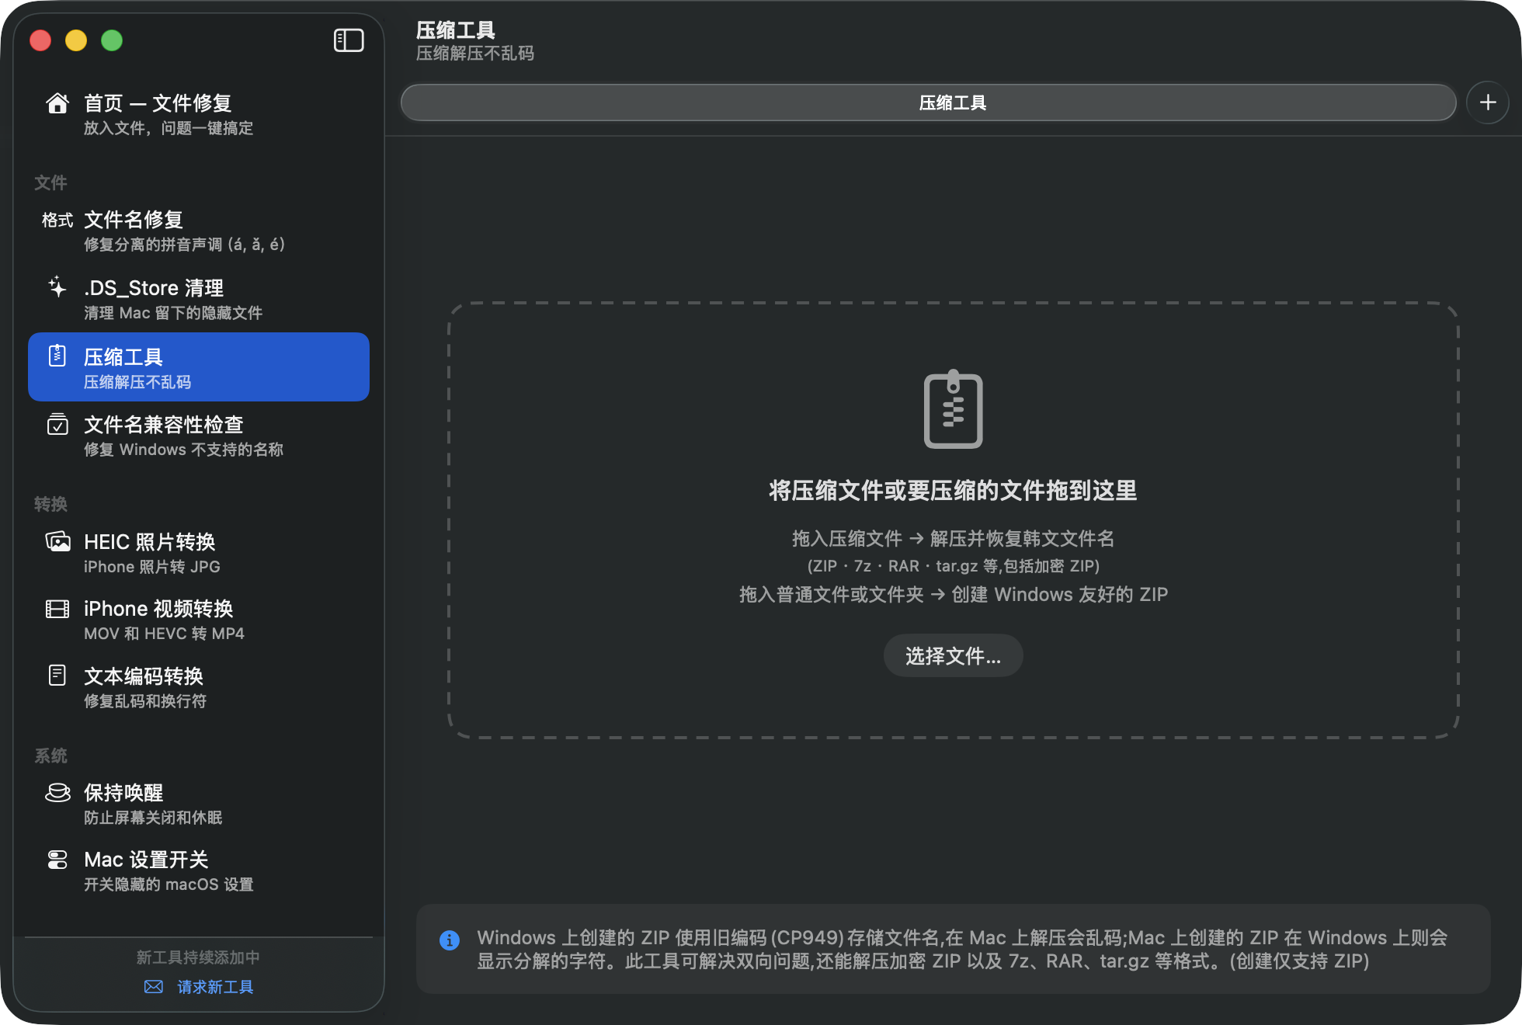The width and height of the screenshot is (1522, 1025).
Task: Click the 请求新工具 link
Action: (215, 987)
